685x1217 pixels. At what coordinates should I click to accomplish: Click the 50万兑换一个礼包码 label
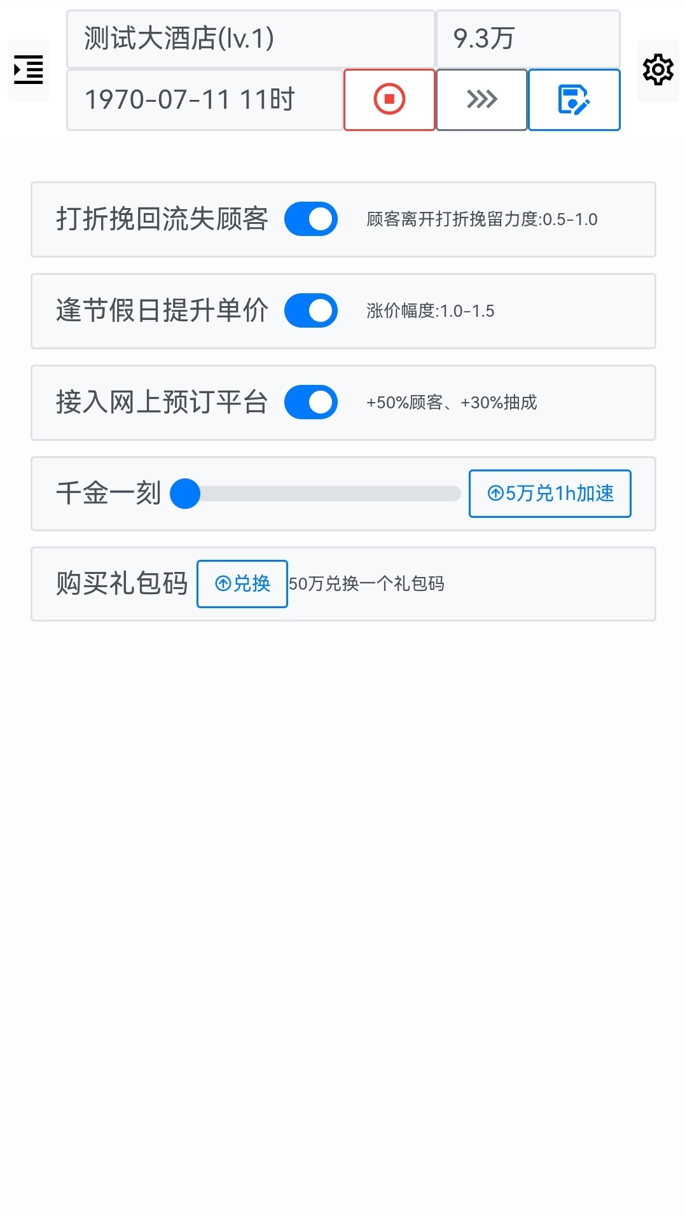(368, 583)
